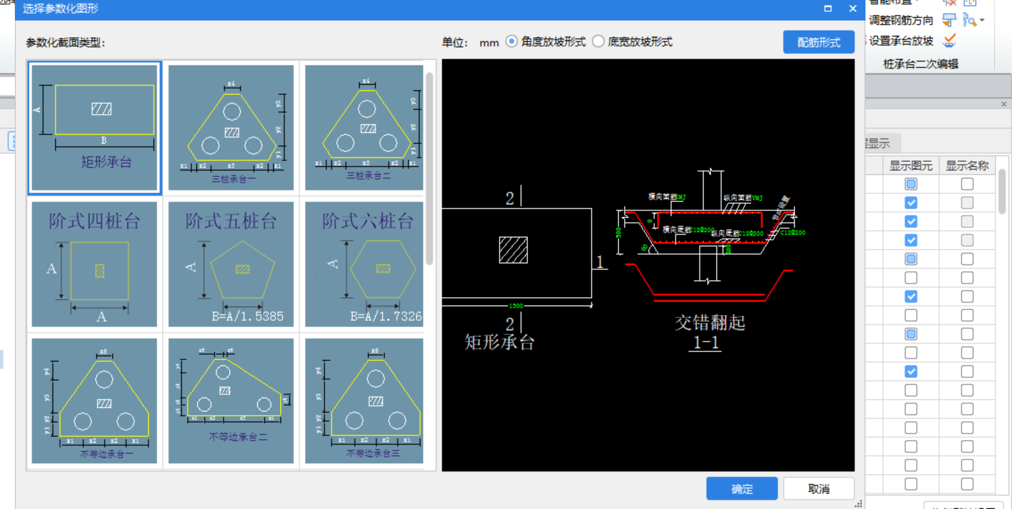Image resolution: width=1012 pixels, height=509 pixels.
Task: Pick the 不等边承台三 thumbnail
Action: pyautogui.click(x=365, y=401)
